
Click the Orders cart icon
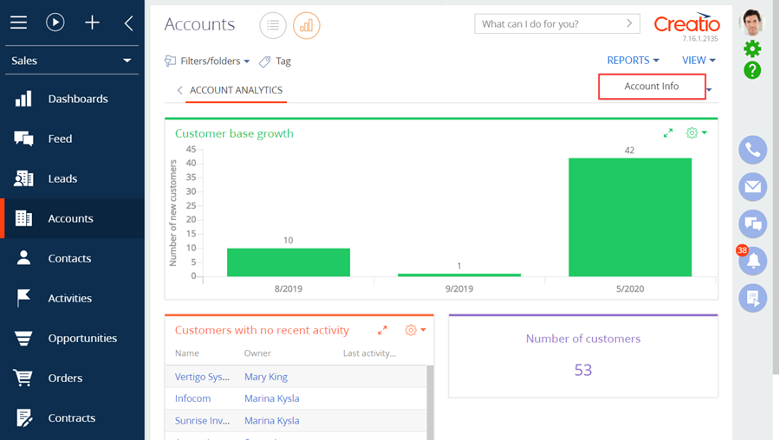point(23,378)
